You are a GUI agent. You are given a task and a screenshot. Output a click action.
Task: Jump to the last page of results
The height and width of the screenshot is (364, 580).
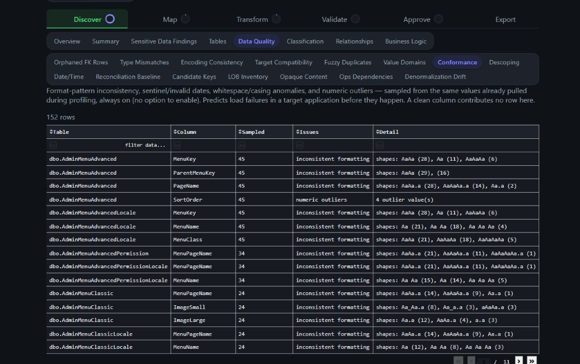point(531,361)
